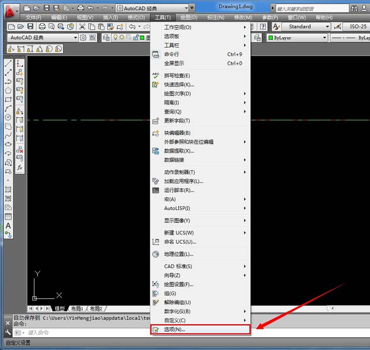Viewport: 370px width, 350px height.
Task: Click the Plot preview icon in standard toolbar
Action: tap(52, 27)
